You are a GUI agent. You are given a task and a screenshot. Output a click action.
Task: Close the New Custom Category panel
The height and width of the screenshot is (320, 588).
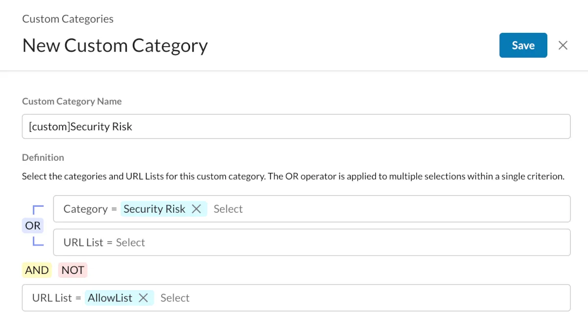coord(563,46)
